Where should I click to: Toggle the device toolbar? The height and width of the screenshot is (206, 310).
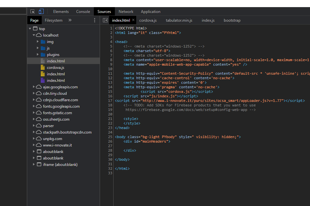41,11
